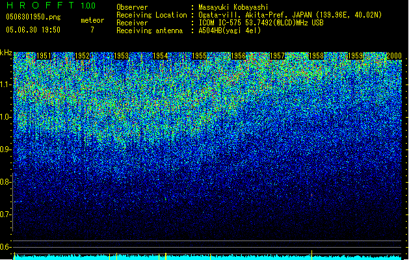Click the Receiver field label
Screen dimensions: 409x260
pos(132,23)
